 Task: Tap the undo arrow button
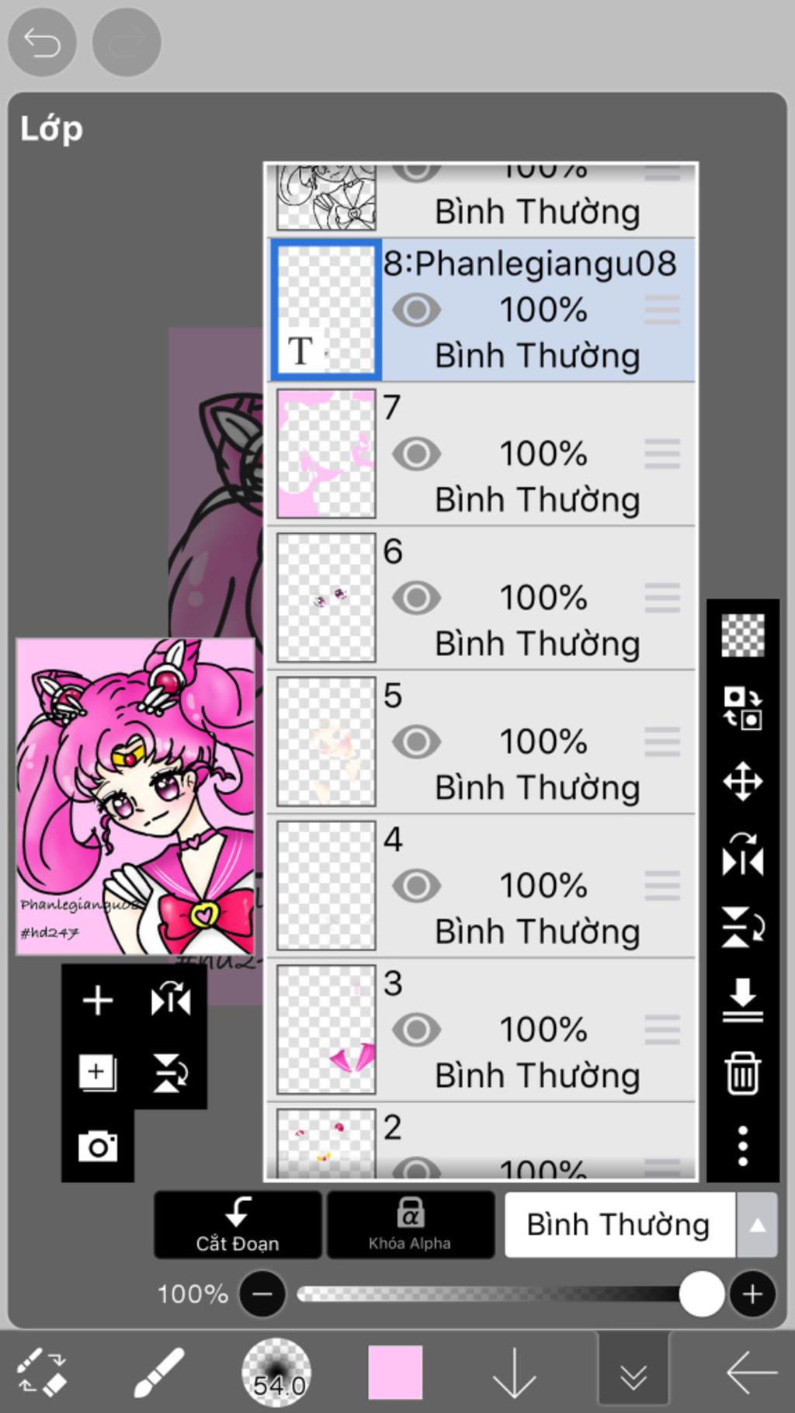42,42
